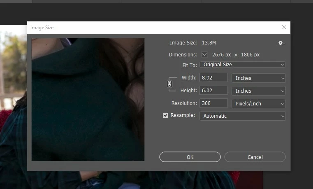The height and width of the screenshot is (189, 313).
Task: Click the Width value field 8.92
Action: pos(213,77)
